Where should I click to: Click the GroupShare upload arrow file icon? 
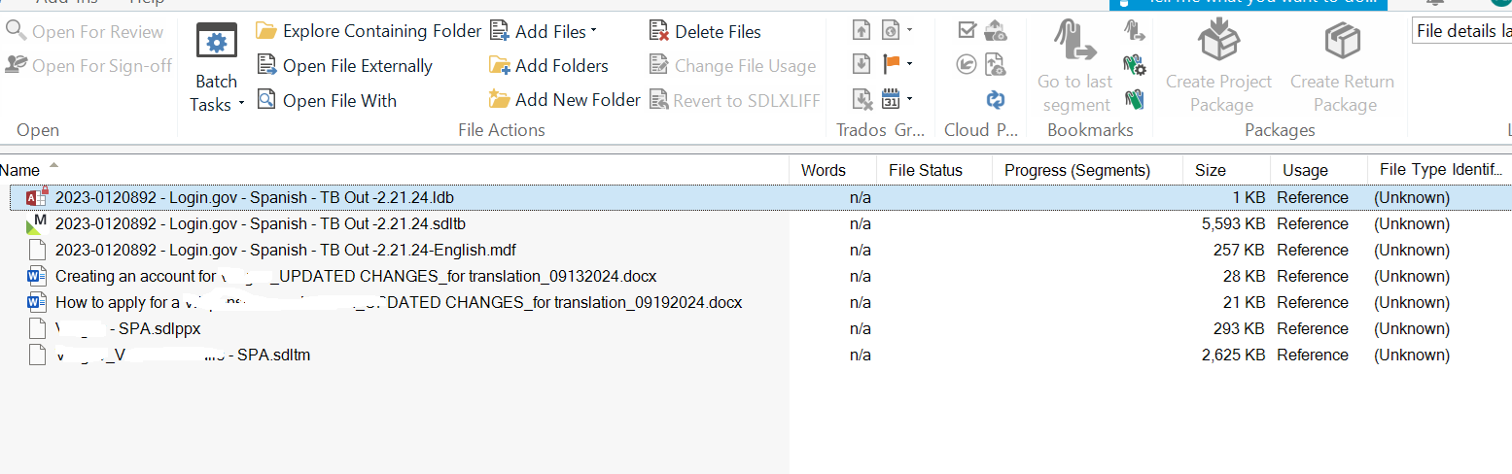[861, 30]
